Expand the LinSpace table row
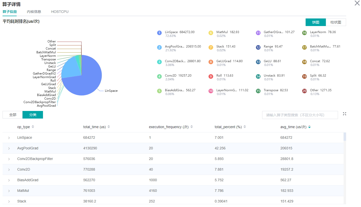The height and width of the screenshot is (207, 361). pyautogui.click(x=9, y=138)
